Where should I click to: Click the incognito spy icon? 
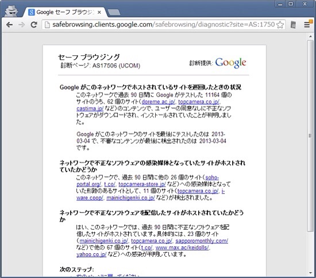tap(11, 11)
